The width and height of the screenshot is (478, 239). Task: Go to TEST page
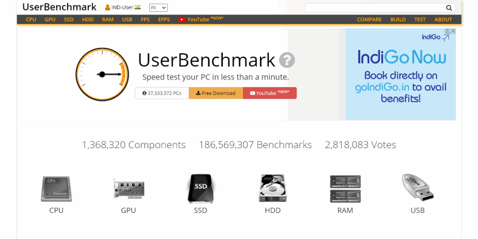click(x=420, y=20)
